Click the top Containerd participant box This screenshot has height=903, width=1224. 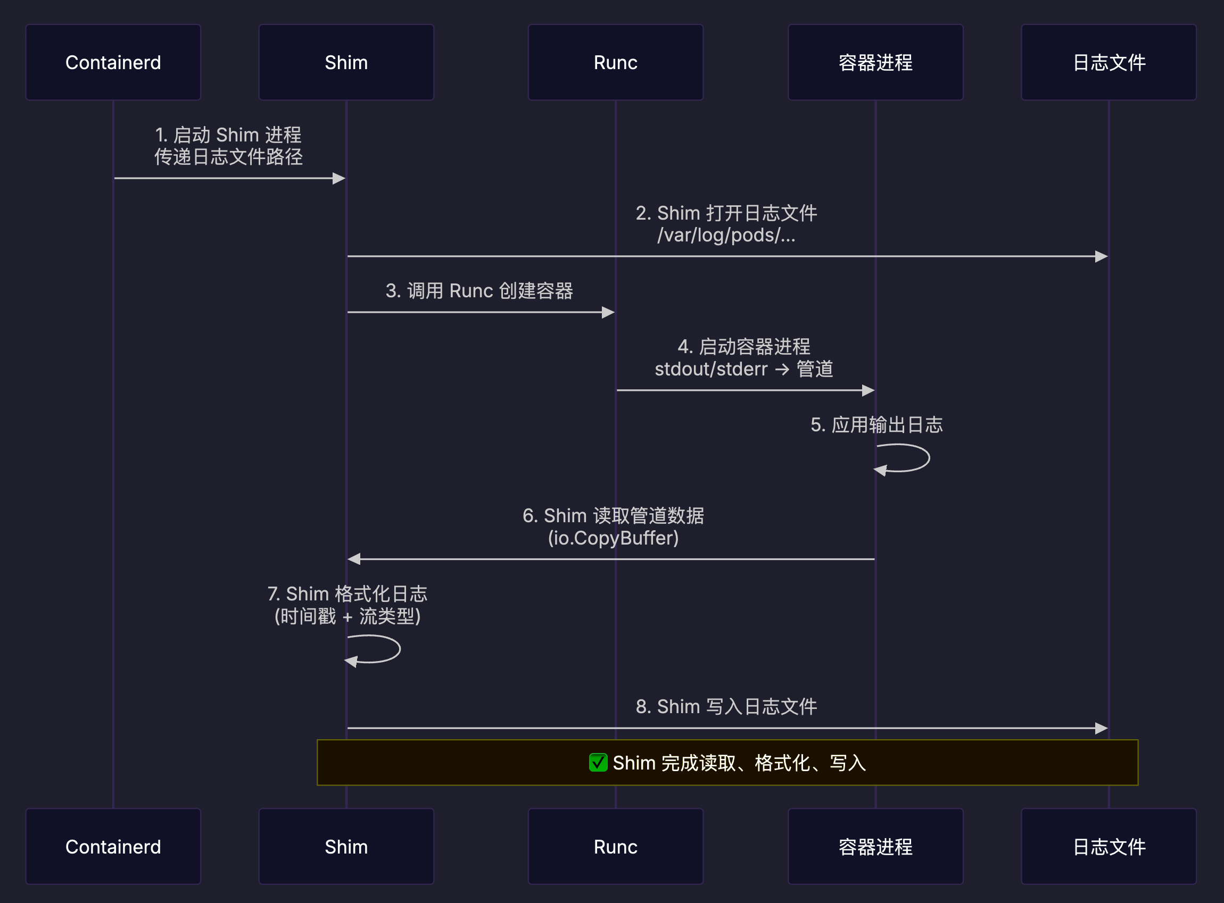click(113, 62)
